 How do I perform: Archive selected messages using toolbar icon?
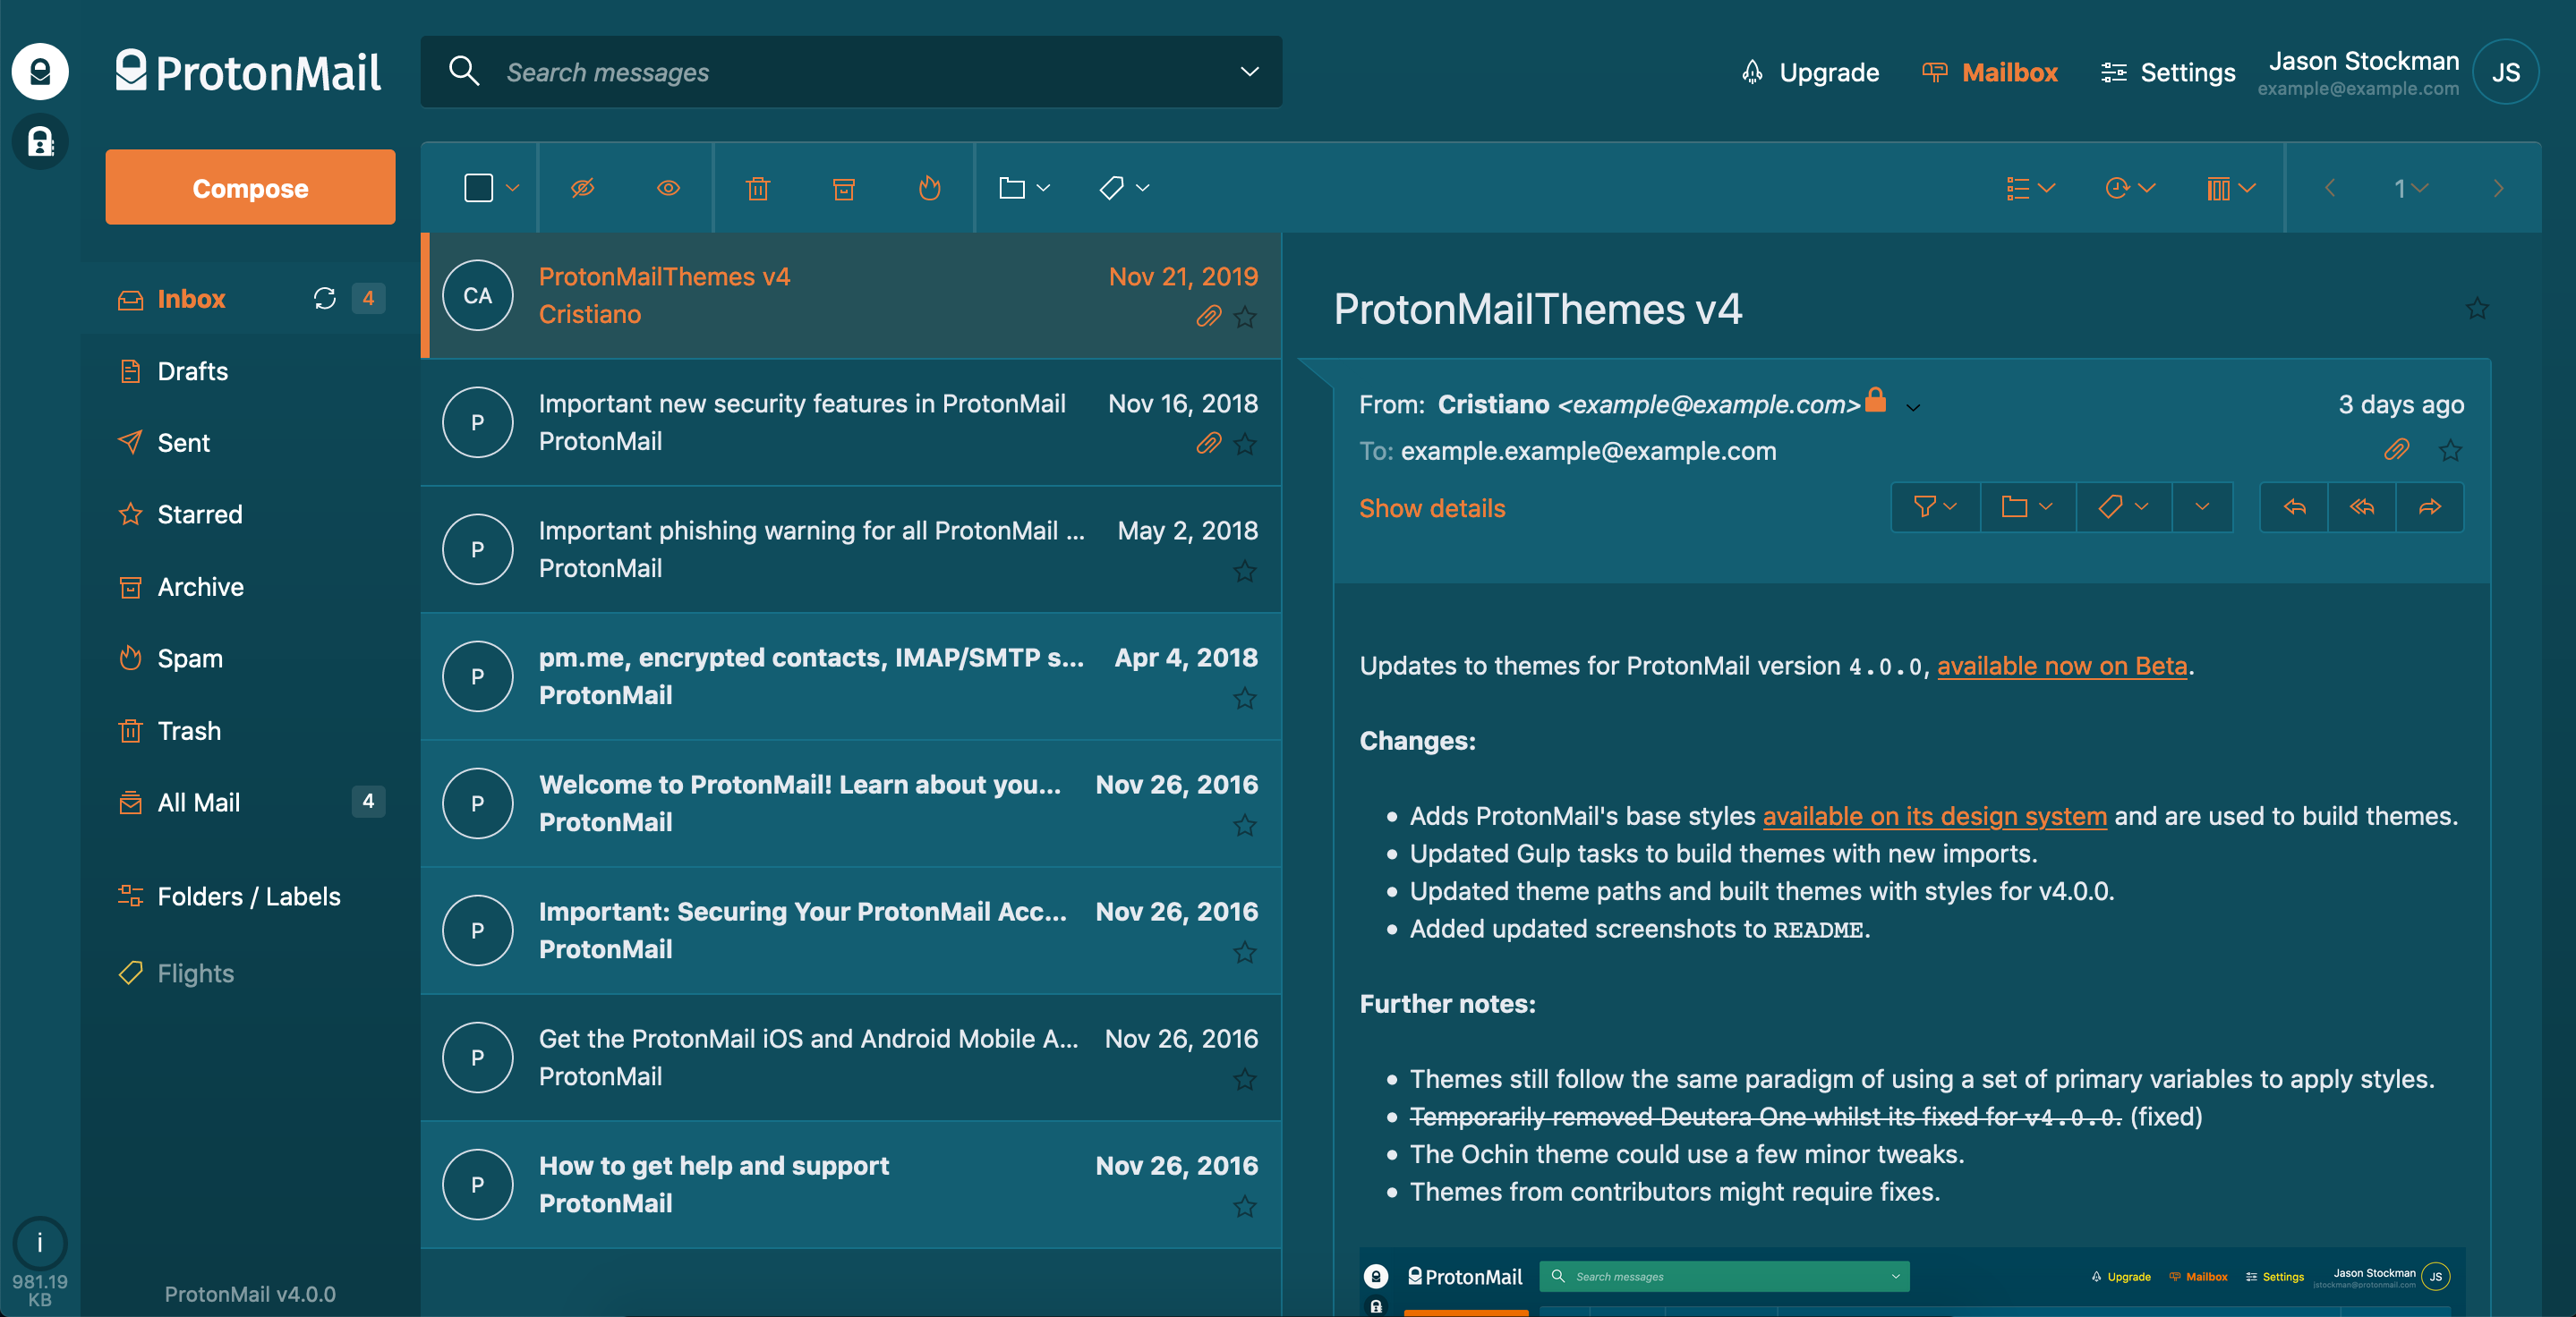[x=844, y=188]
